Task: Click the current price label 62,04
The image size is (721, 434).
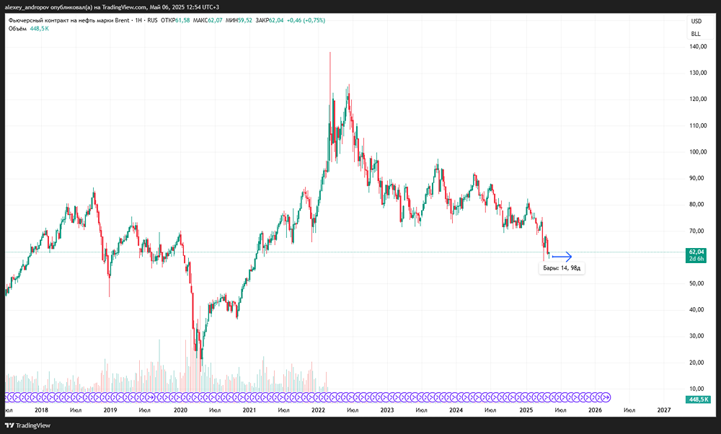Action: 696,252
